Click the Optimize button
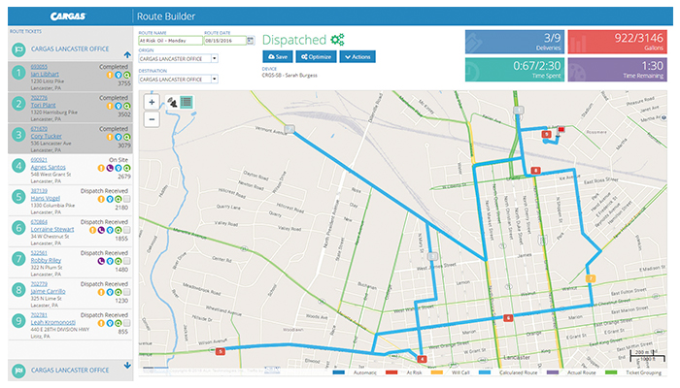The image size is (680, 388). (x=317, y=58)
